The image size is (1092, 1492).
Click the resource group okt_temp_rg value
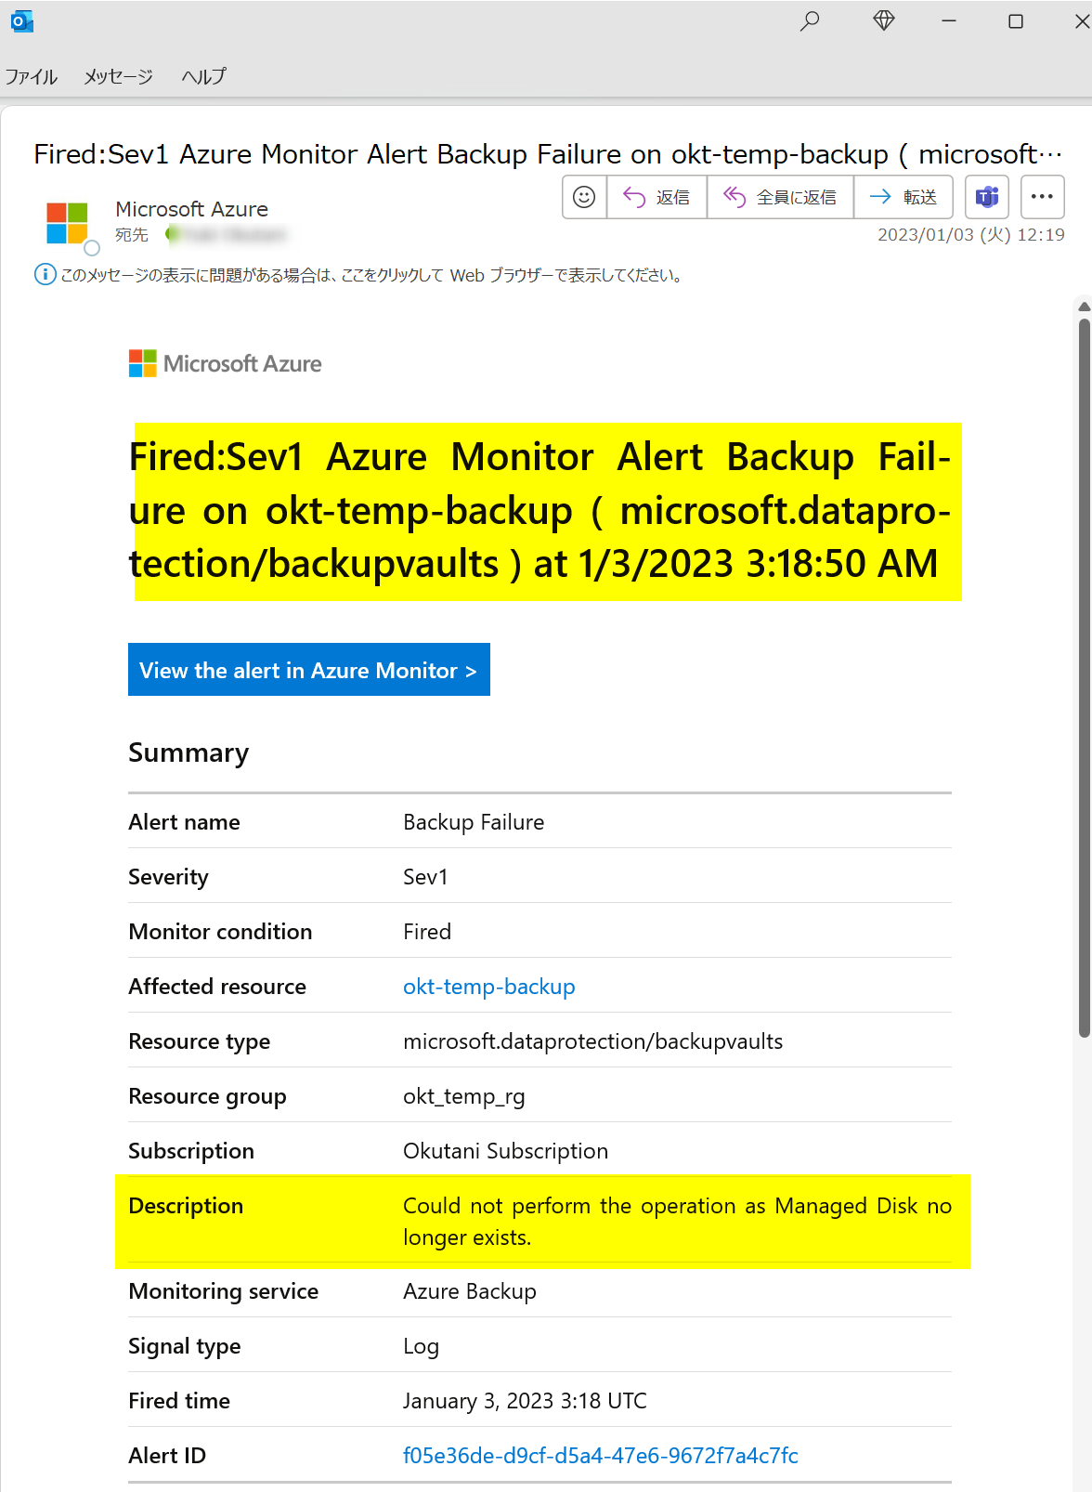pos(464,1096)
